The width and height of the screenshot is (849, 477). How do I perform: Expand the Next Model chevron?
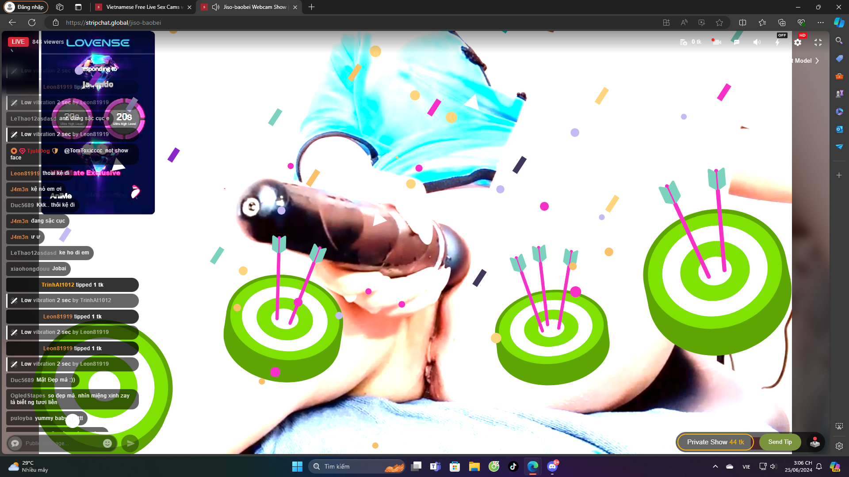click(817, 61)
